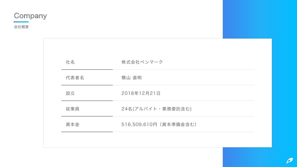Click the dark divider under 資本金
Screen dimensions: 297x167
coord(87,132)
